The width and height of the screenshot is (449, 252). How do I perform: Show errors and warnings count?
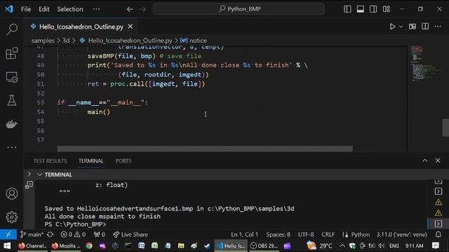(73, 234)
